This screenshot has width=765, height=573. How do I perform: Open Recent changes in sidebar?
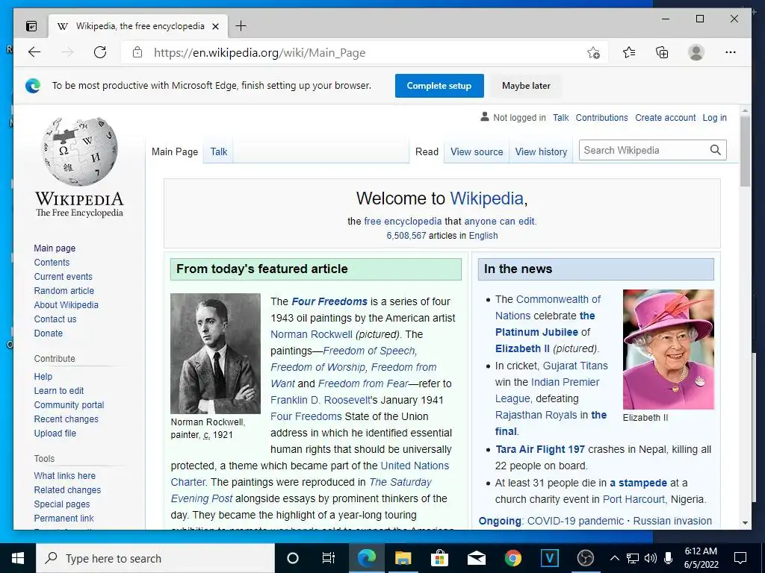tap(66, 419)
